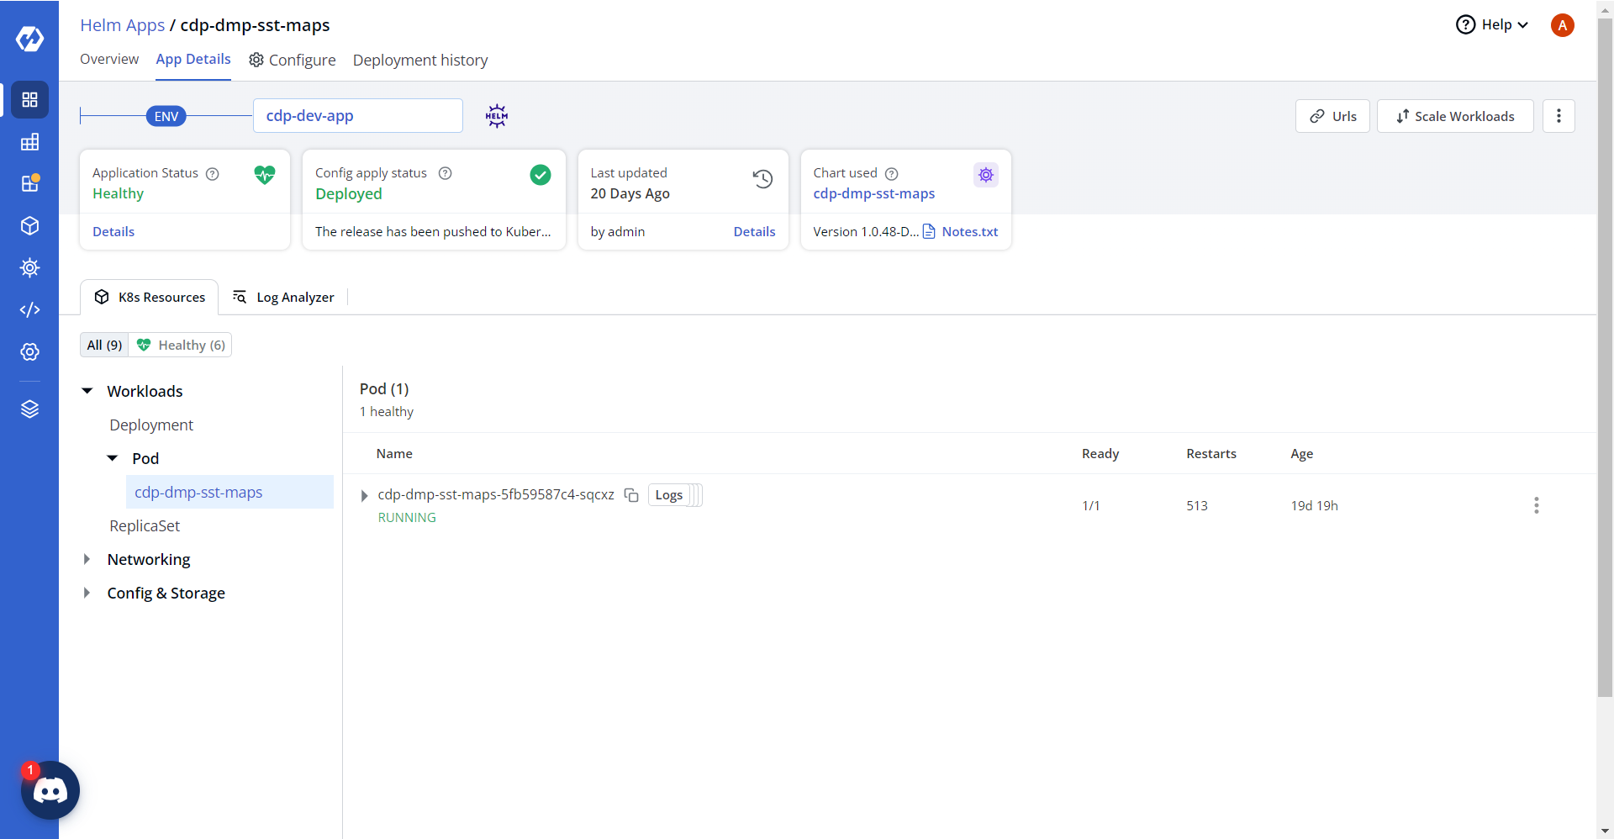Copy the pod name to clipboard
Viewport: 1614px width, 839px height.
(631, 495)
